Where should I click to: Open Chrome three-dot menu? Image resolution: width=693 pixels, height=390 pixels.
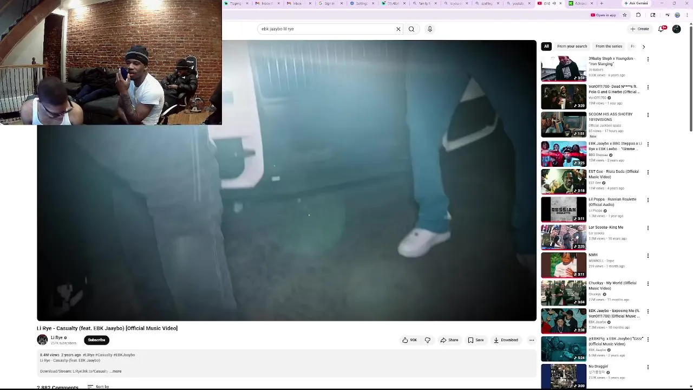(x=687, y=15)
